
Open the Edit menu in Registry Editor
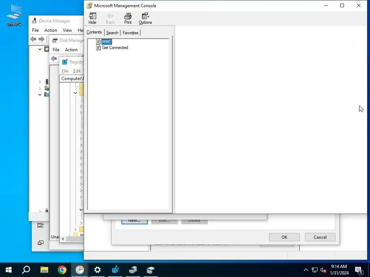(x=77, y=71)
